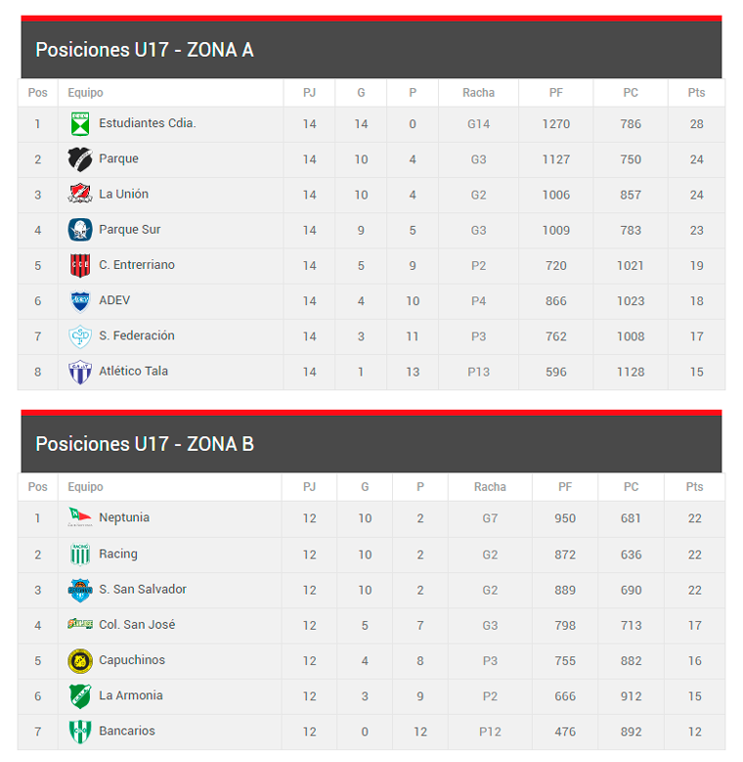Click the Parque team logo
This screenshot has height=762, width=743.
pos(80,159)
